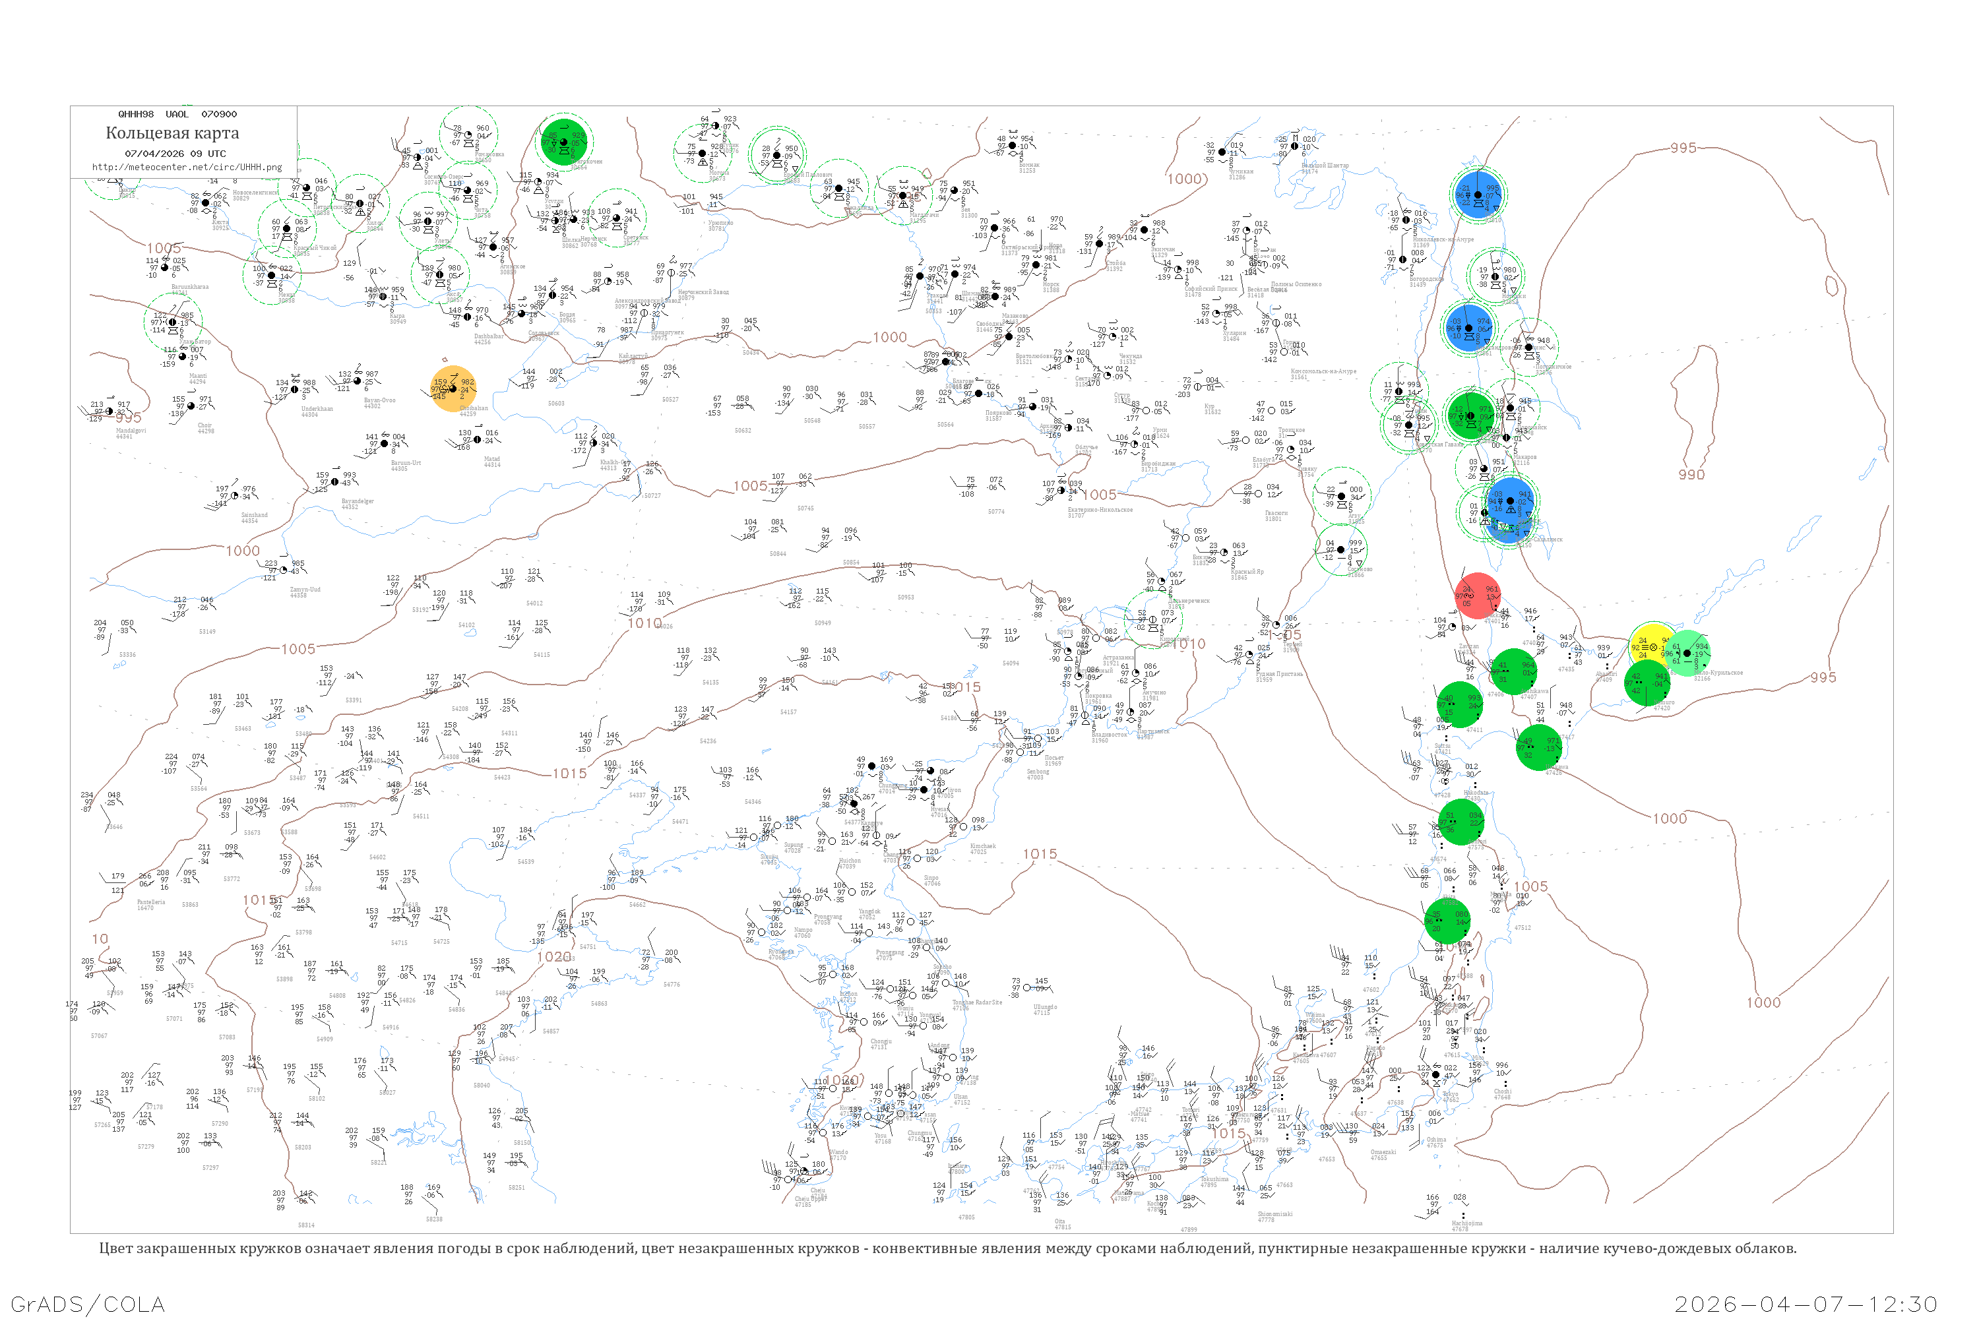Click the GrADS/COLA label at bottom left

point(88,1303)
